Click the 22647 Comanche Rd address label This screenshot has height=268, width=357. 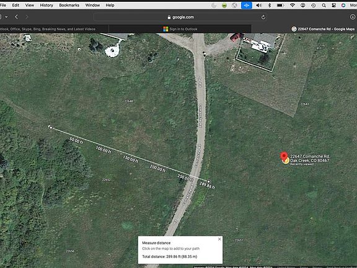[x=310, y=158]
